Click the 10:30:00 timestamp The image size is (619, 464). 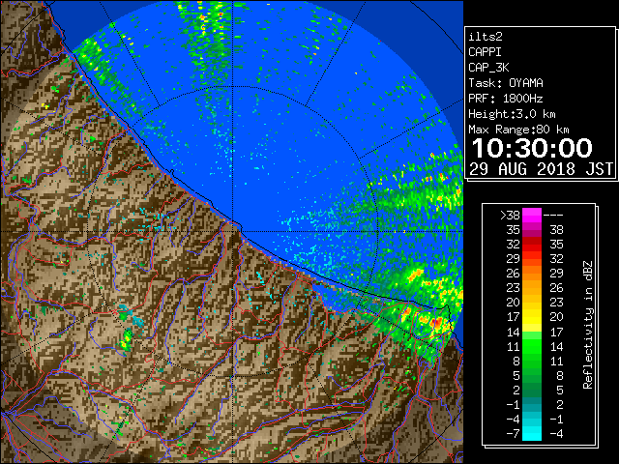pos(532,148)
